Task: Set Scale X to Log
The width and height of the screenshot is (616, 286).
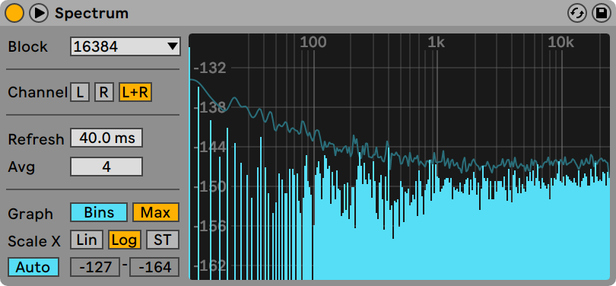Action: [125, 240]
